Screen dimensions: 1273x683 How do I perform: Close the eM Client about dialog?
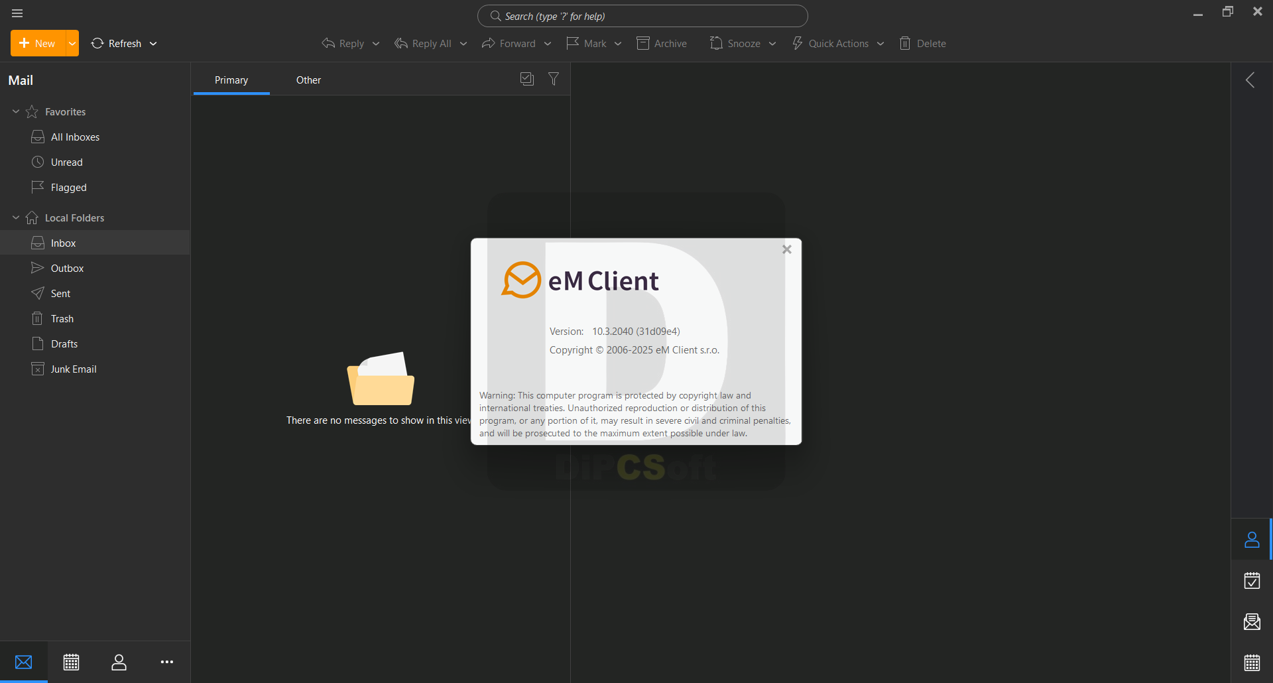pos(787,249)
